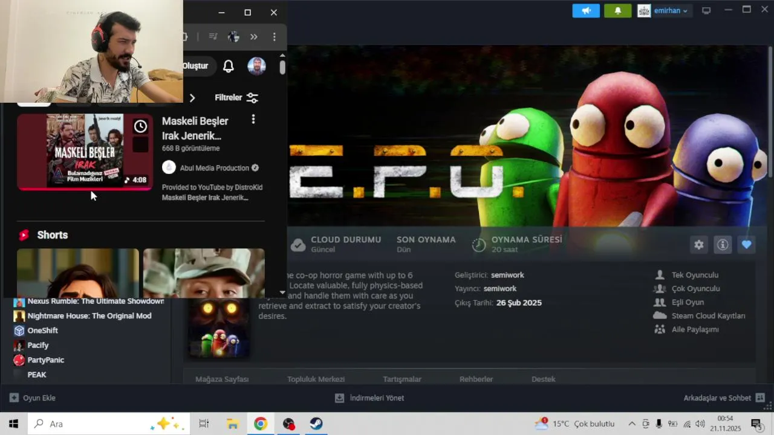The image size is (774, 435).
Task: Open semiwork publisher link
Action: click(500, 289)
